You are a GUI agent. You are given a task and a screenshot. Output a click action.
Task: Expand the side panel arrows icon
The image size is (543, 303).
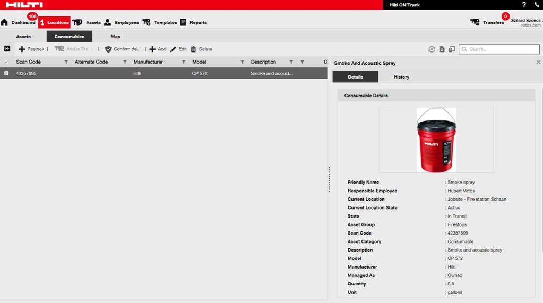coord(7,49)
